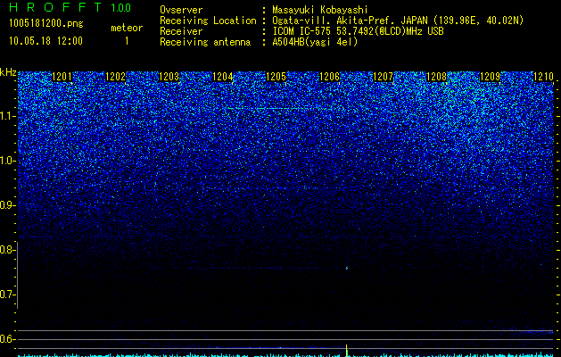
Task: Click the Ovserver label
Action: pyautogui.click(x=181, y=11)
